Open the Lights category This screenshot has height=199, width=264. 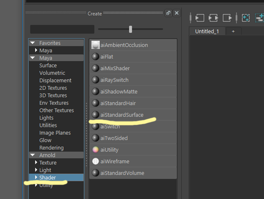(46, 118)
